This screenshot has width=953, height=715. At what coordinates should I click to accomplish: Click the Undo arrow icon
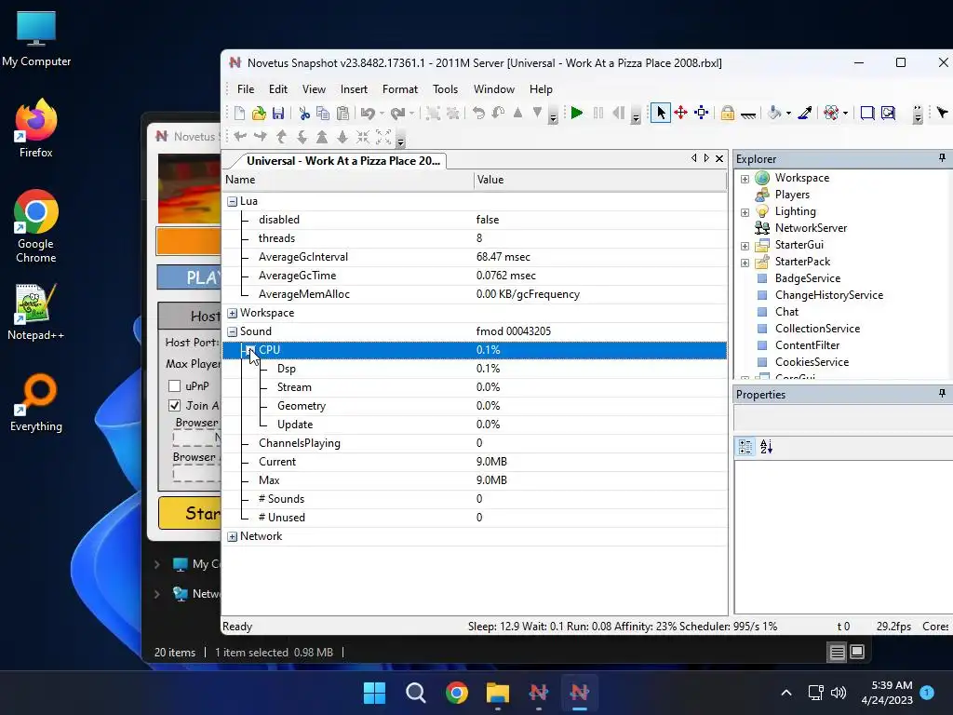pos(367,113)
